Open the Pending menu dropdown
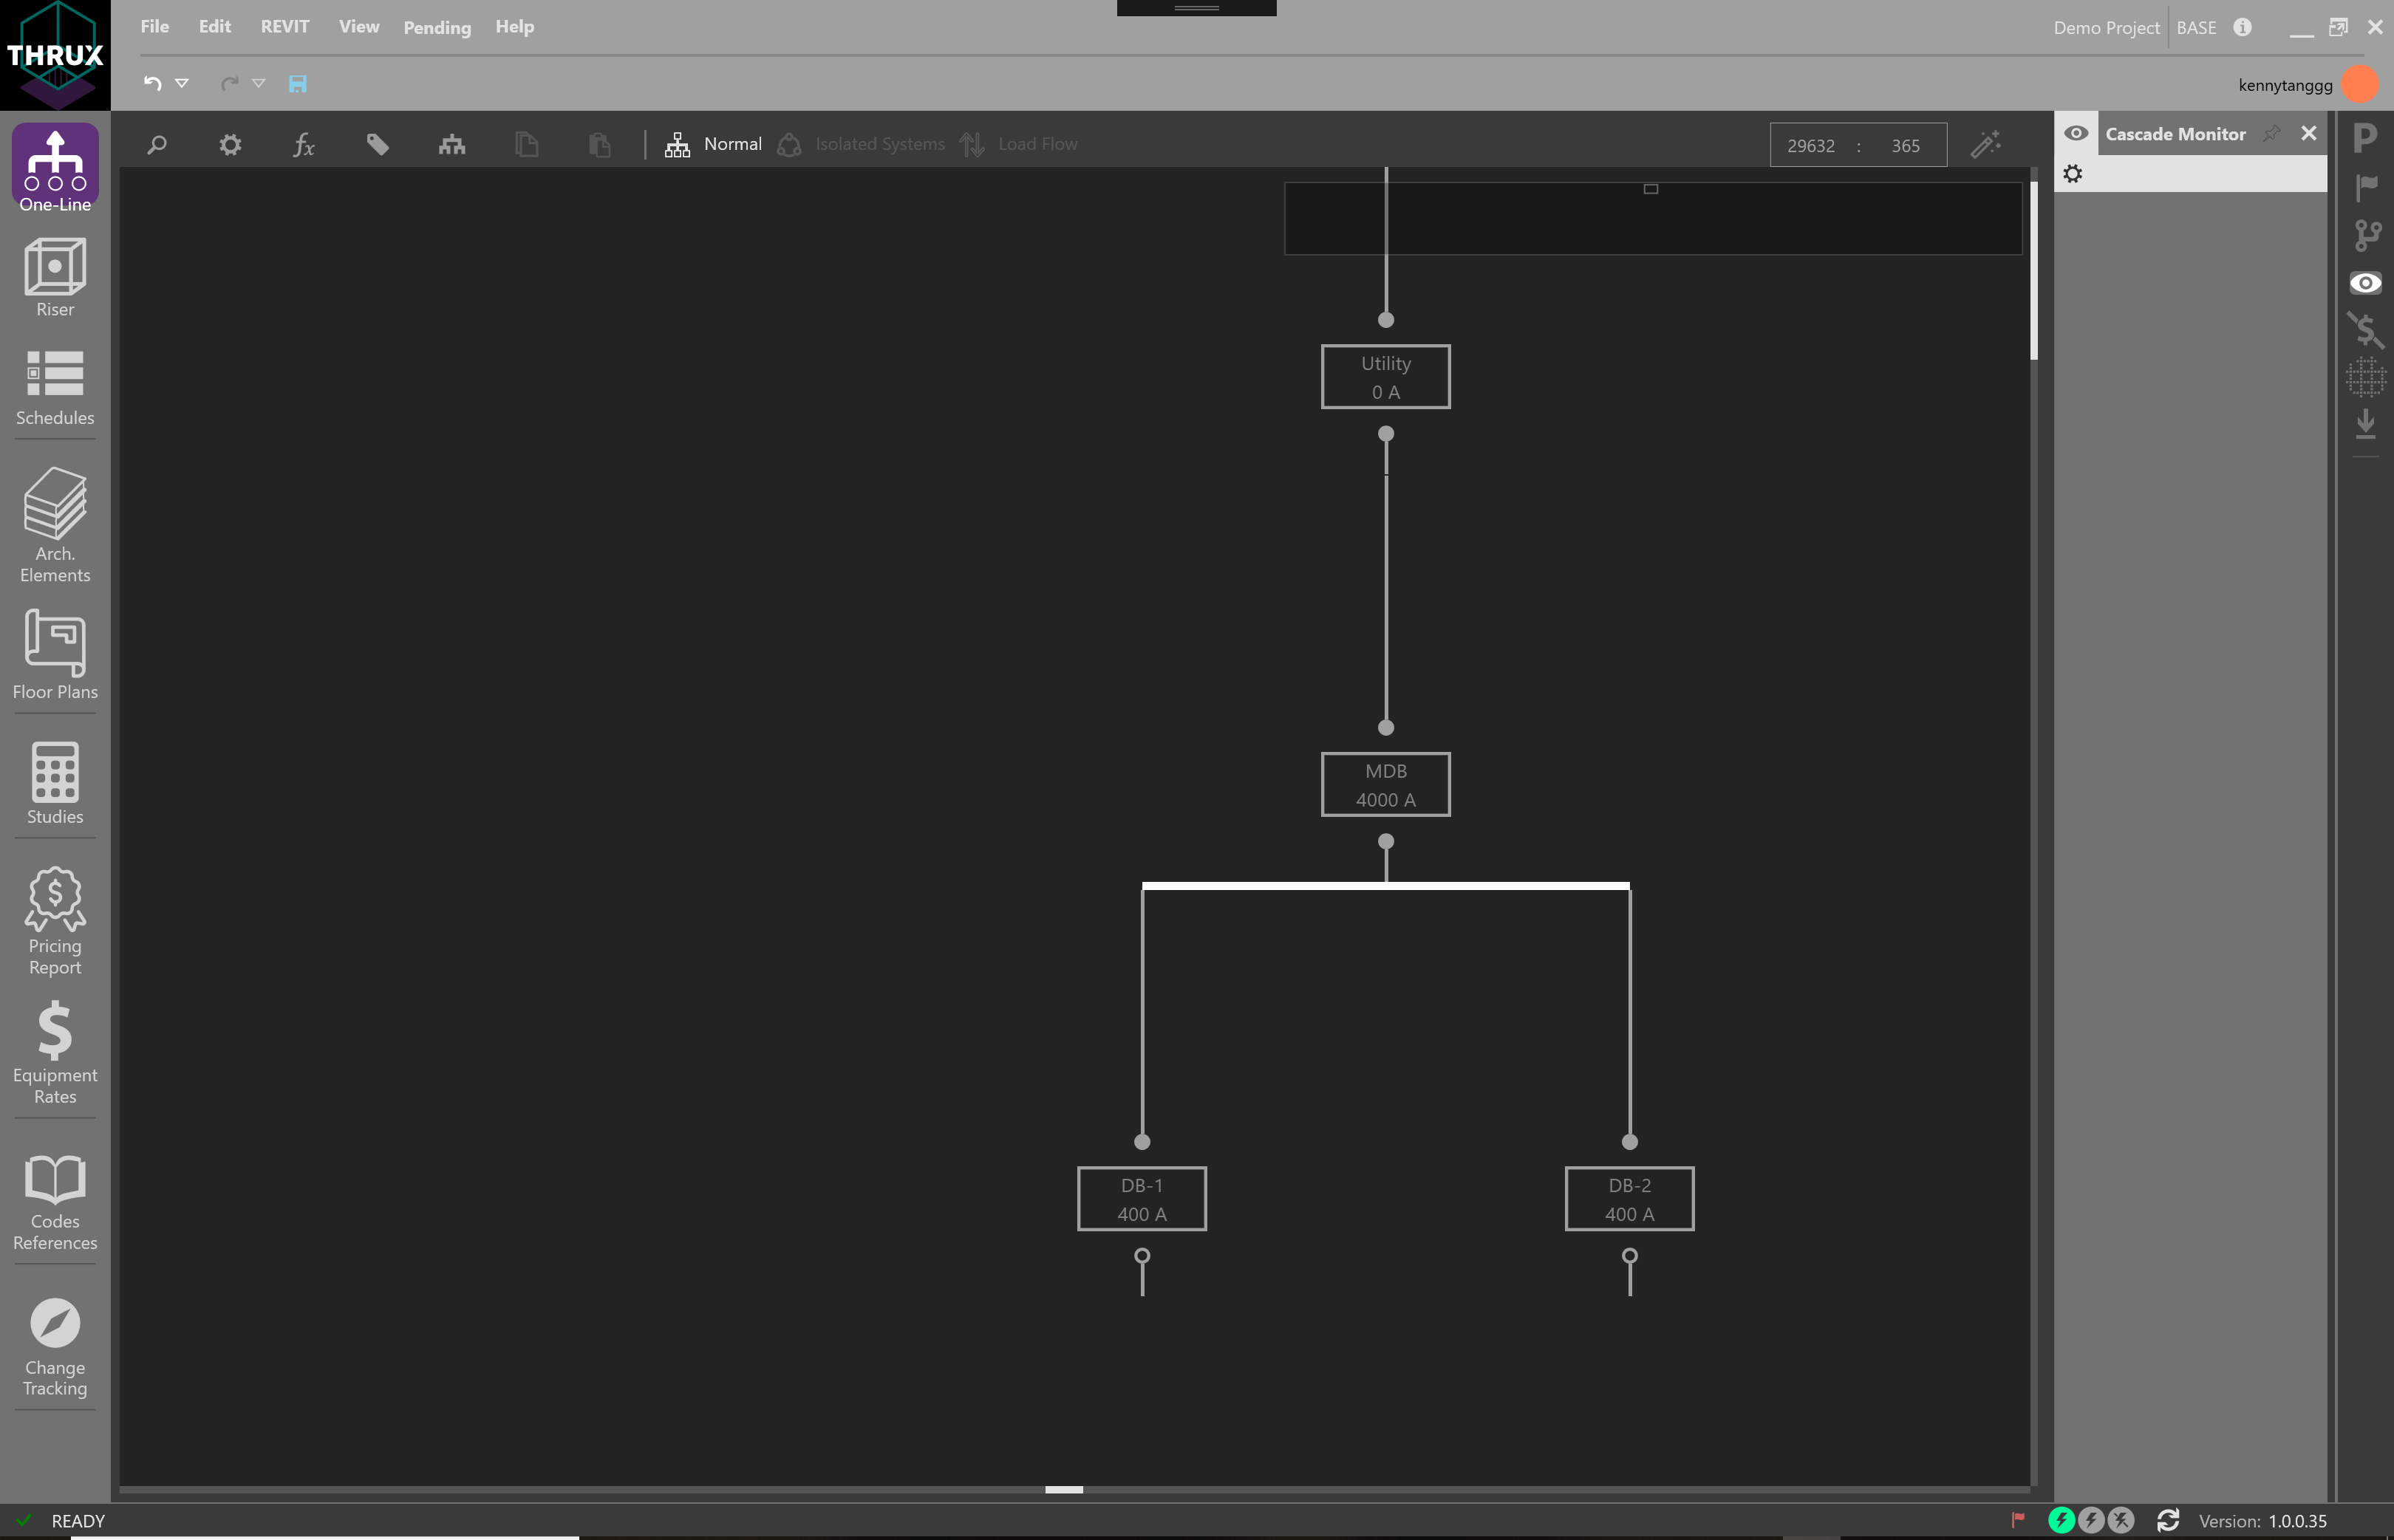The width and height of the screenshot is (2394, 1540). coord(436,27)
